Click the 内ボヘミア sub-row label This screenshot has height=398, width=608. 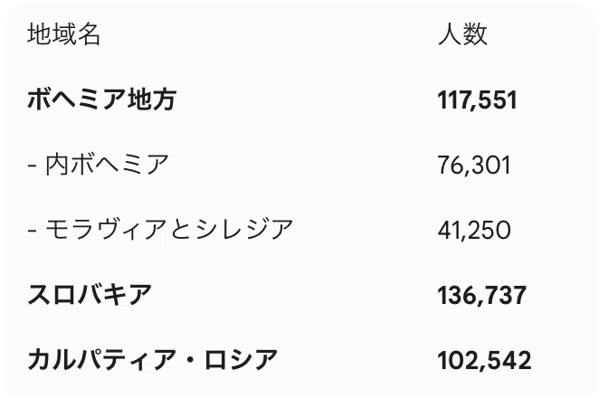(107, 165)
